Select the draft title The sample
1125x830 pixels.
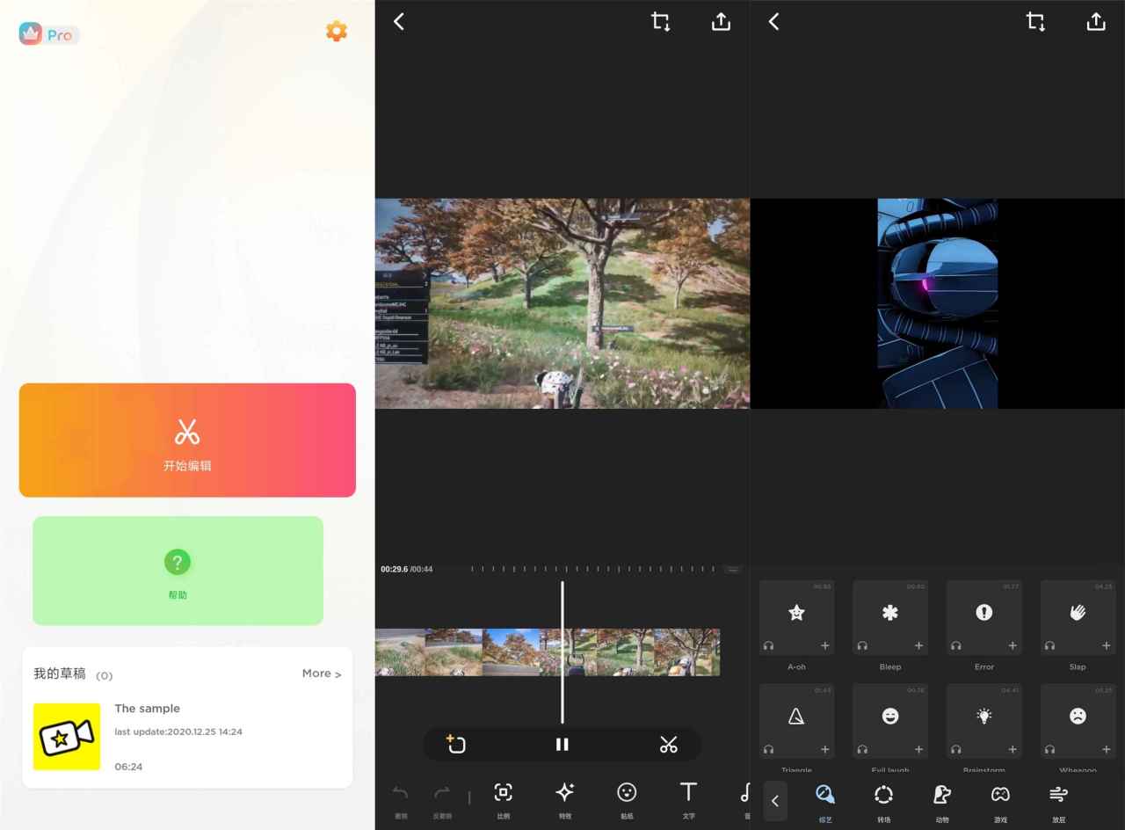click(147, 709)
